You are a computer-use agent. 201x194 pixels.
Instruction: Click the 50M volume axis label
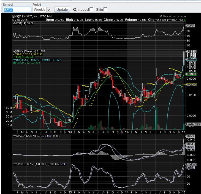tap(9, 108)
